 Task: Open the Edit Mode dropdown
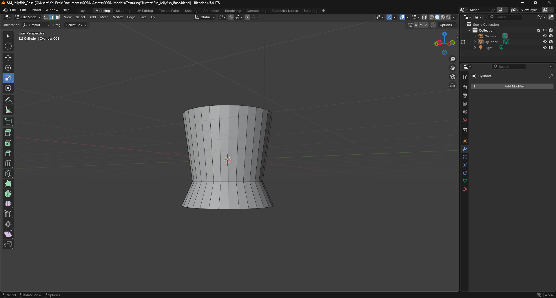tap(28, 17)
